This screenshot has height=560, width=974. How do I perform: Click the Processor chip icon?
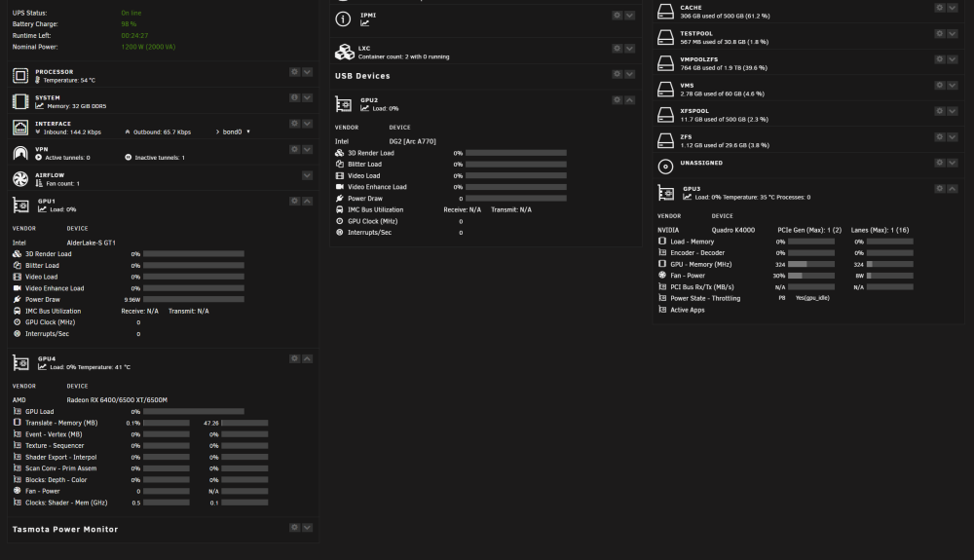[20, 76]
